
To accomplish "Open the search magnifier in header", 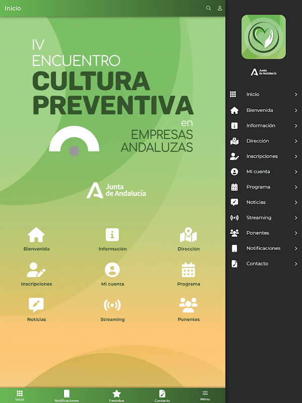I will coord(208,8).
